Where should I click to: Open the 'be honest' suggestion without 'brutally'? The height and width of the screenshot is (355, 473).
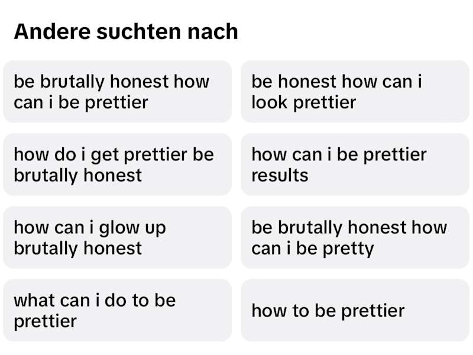pyautogui.click(x=355, y=92)
